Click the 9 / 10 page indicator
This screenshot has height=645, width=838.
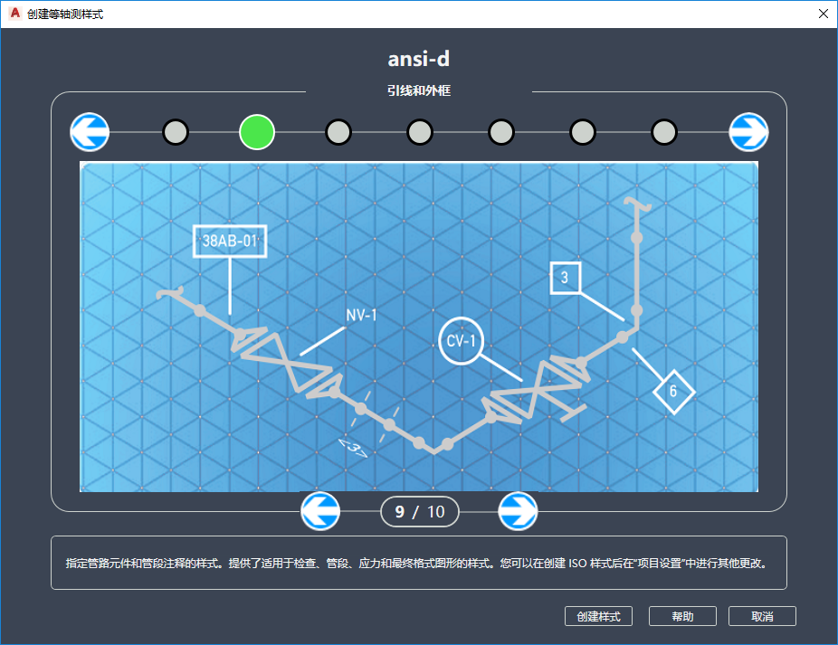tap(420, 511)
